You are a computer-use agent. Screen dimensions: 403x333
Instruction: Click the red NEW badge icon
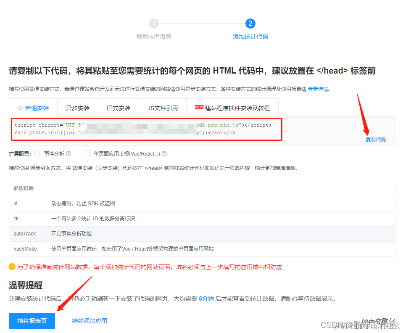point(199,107)
